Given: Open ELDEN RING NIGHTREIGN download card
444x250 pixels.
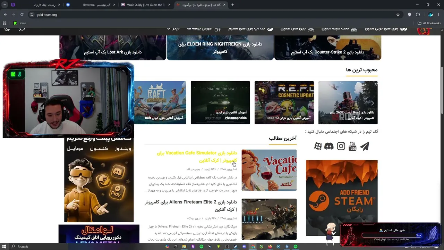Looking at the screenshot, I should 220,48.
